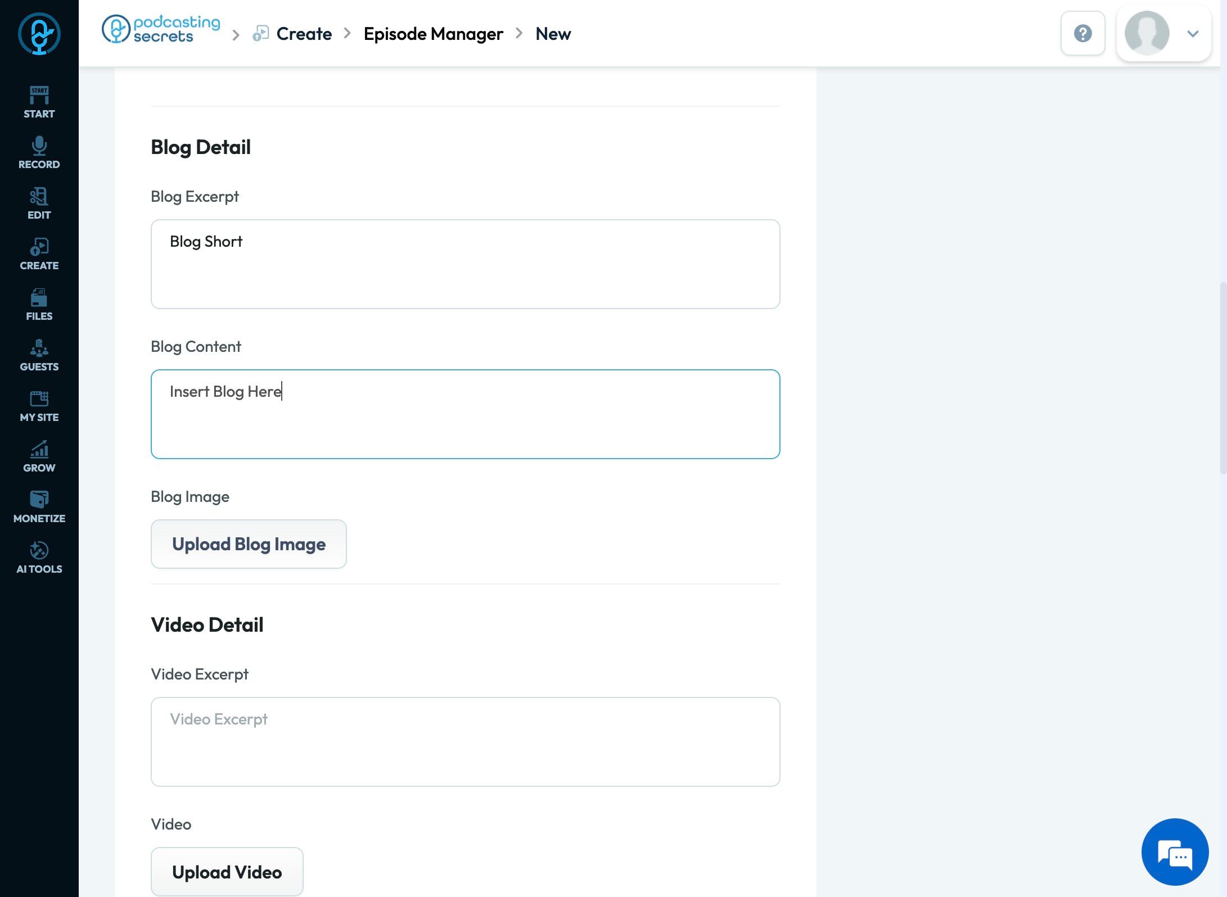Open the GROW analytics section
The image size is (1227, 897).
tap(39, 456)
